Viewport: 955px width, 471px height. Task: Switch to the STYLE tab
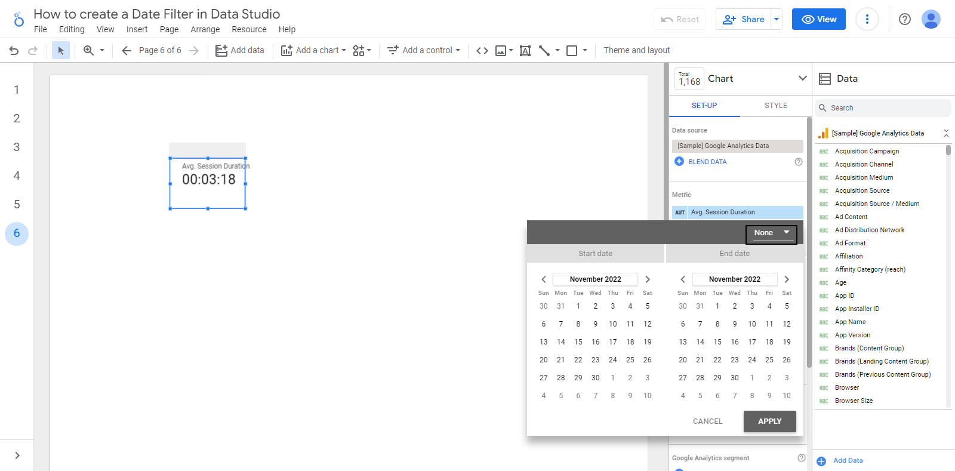click(776, 106)
